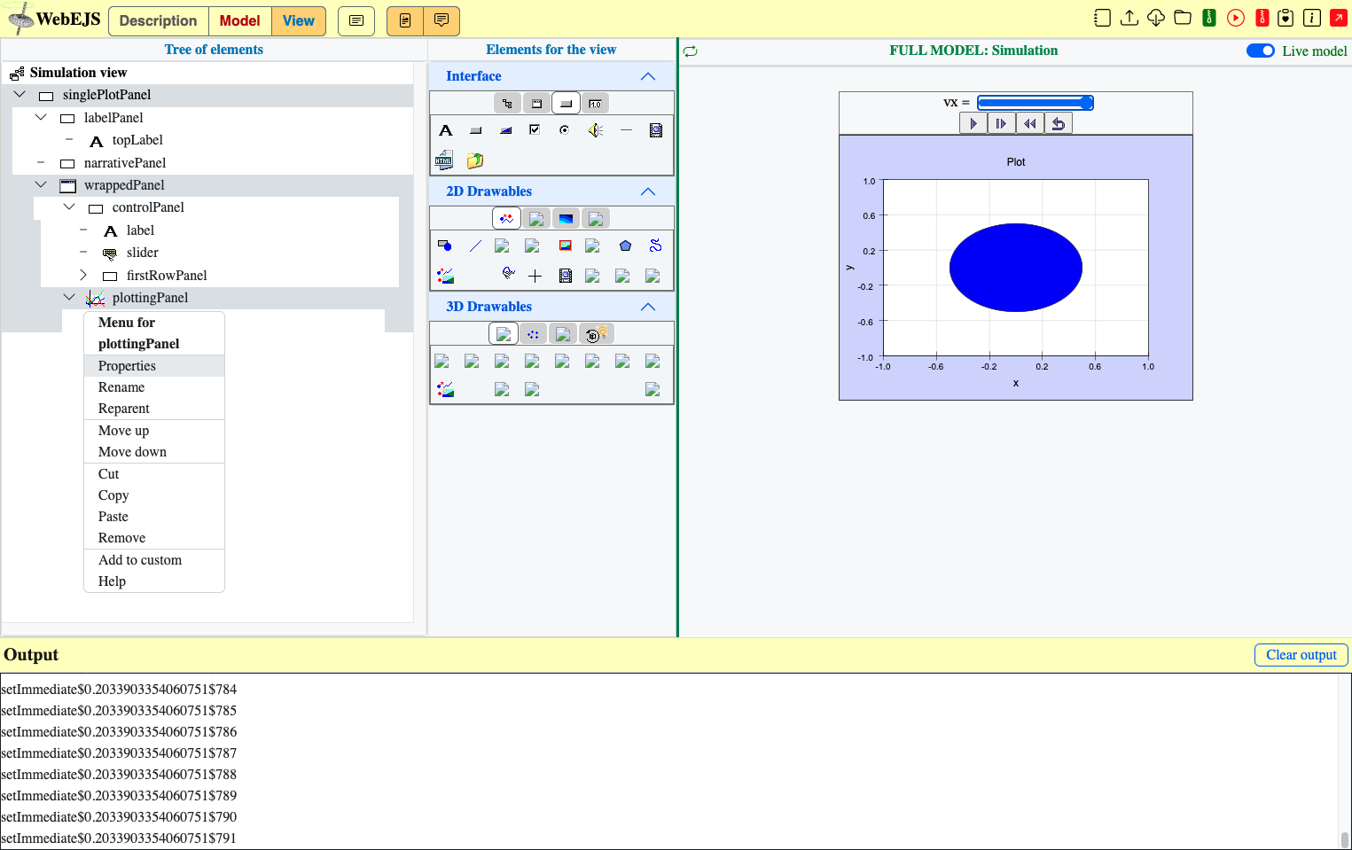Click the info 'i' icon in top-right toolbar
The height and width of the screenshot is (850, 1352).
coord(1312,18)
